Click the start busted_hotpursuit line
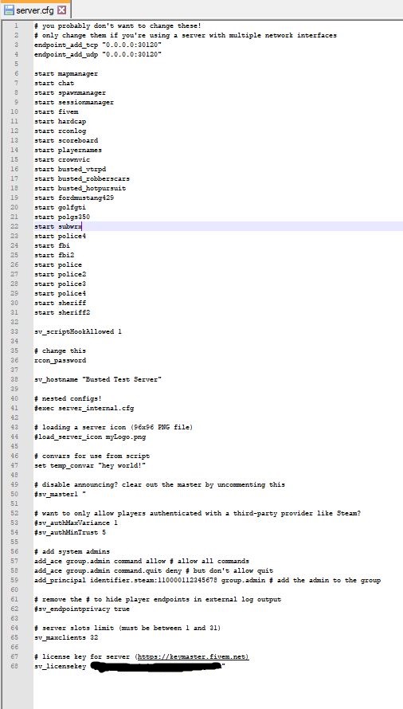The height and width of the screenshot is (709, 403). (80, 188)
